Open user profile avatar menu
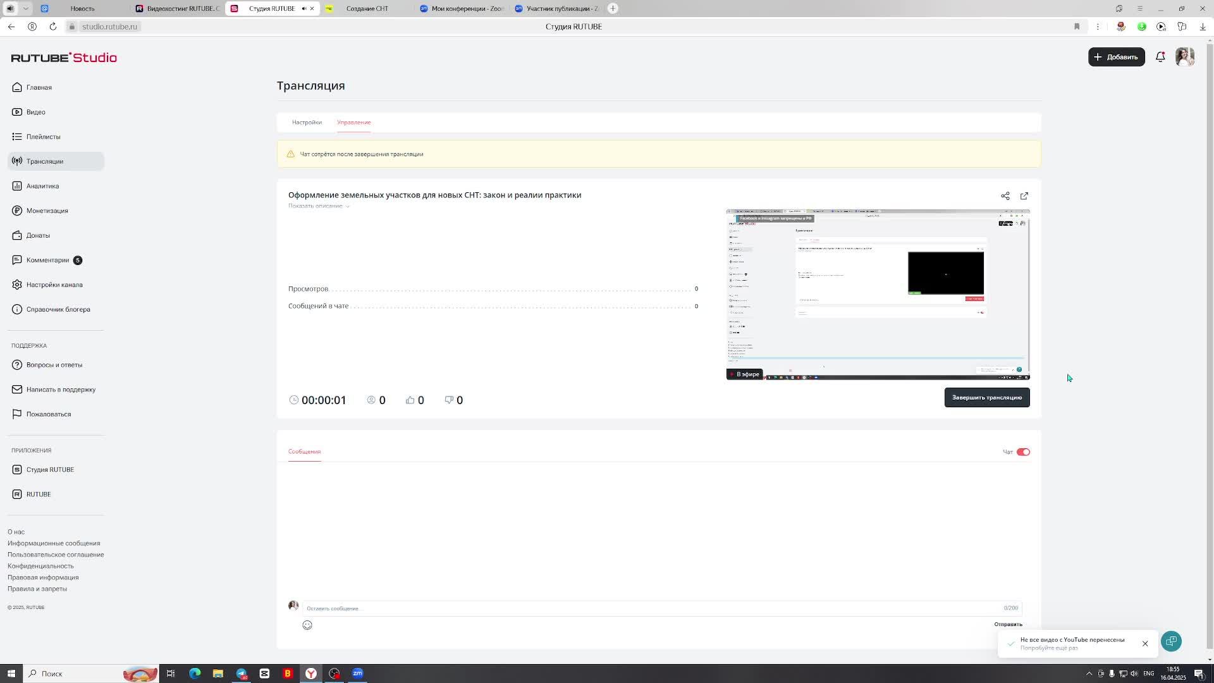This screenshot has height=683, width=1214. [1184, 57]
